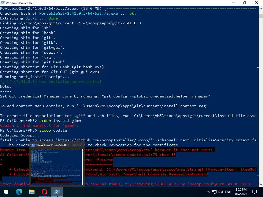Click the scrollbar down arrow
This screenshot has width=263, height=197.
pos(261,185)
